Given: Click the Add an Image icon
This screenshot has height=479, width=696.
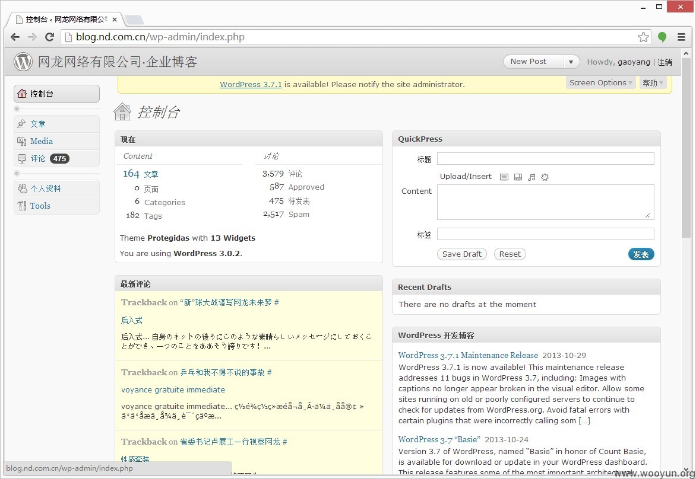Looking at the screenshot, I should point(504,177).
